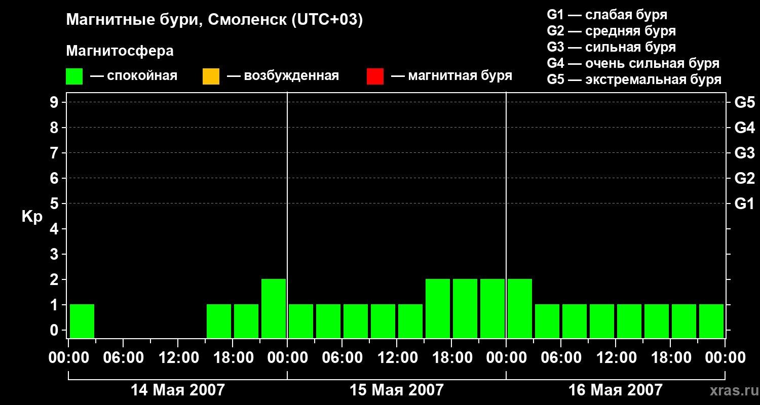This screenshot has width=760, height=405.
Task: Click the orange 'возбужденная' legend swatch
Action: pos(211,76)
